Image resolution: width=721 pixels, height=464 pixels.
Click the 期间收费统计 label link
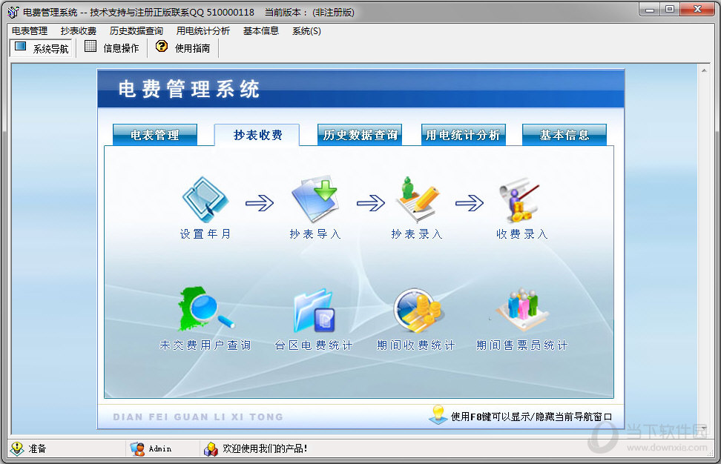click(416, 345)
